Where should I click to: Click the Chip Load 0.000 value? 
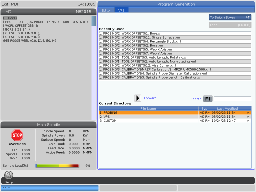point(73,144)
